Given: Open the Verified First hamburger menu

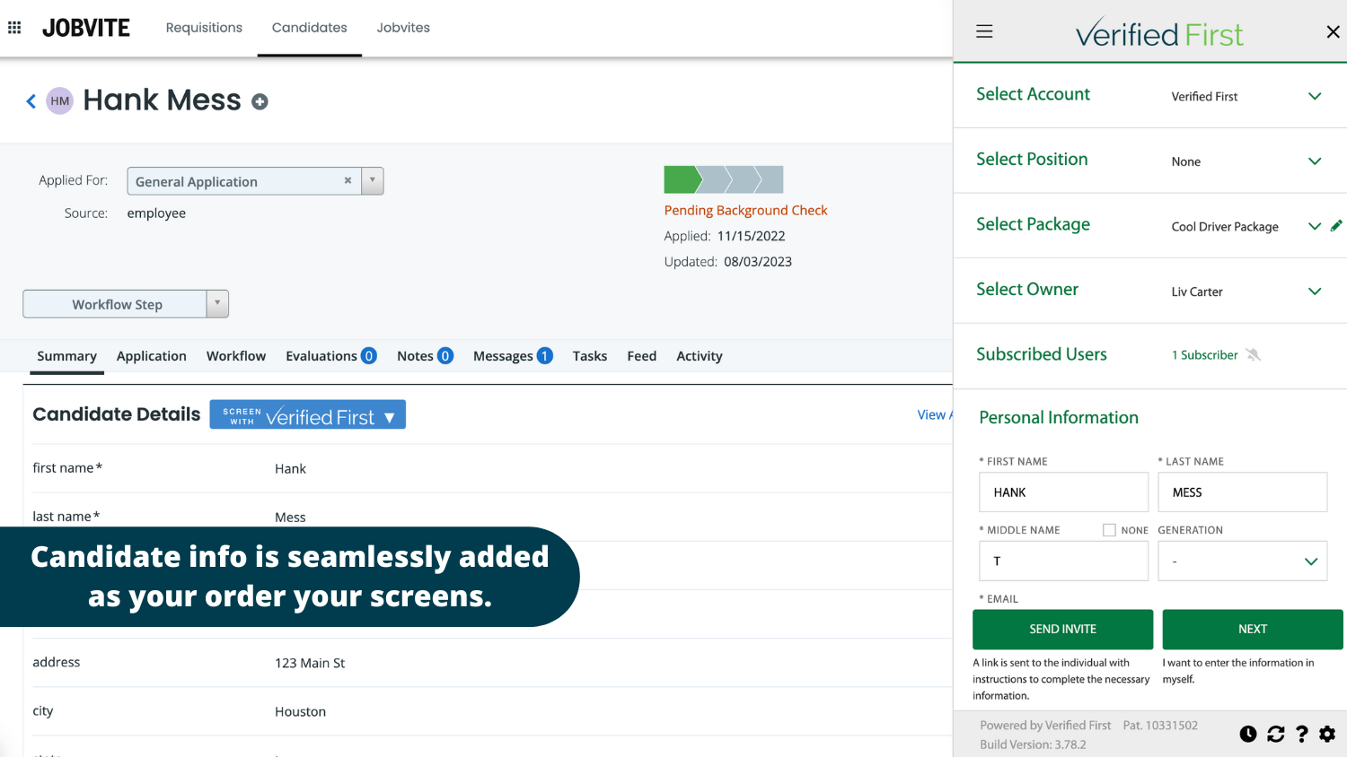Looking at the screenshot, I should (984, 31).
